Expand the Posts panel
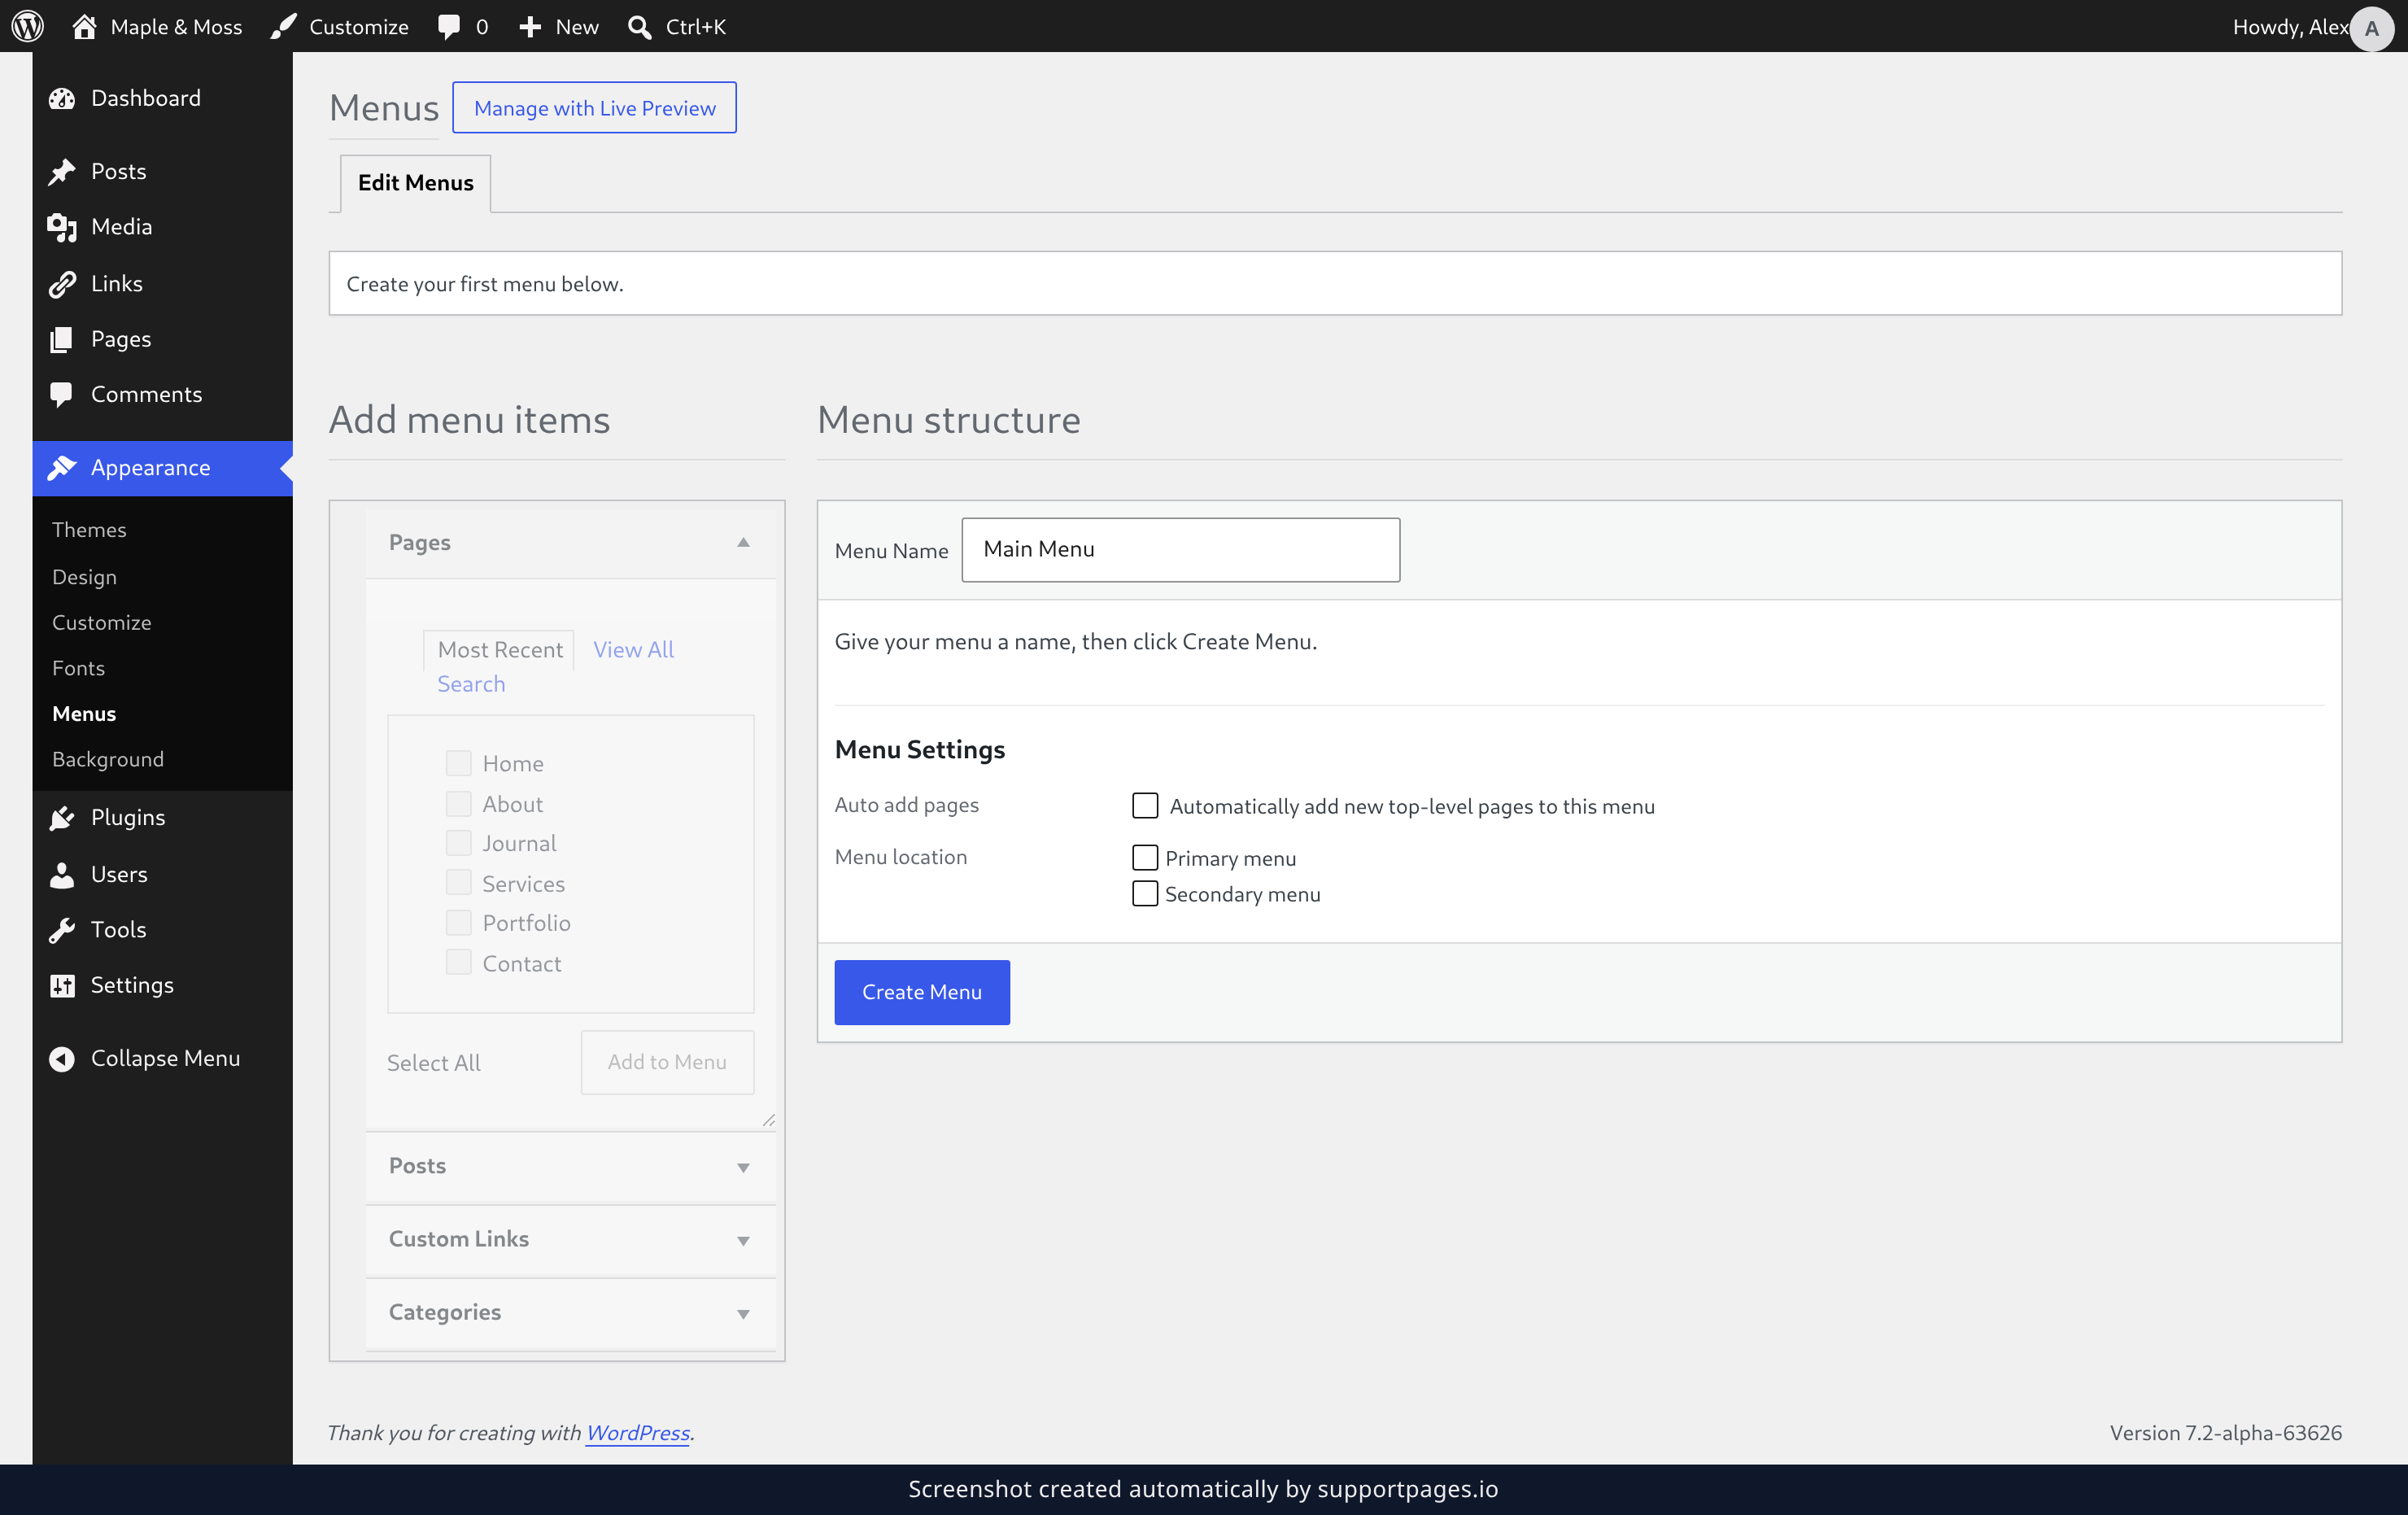Screen dimensions: 2408x1515 (743, 1167)
